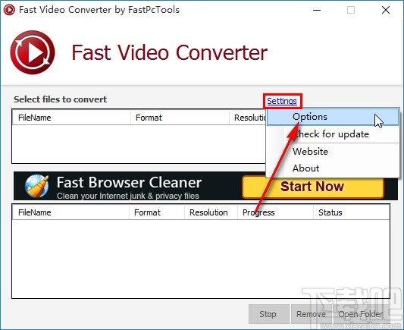Select Options from the Settings menu

333,117
